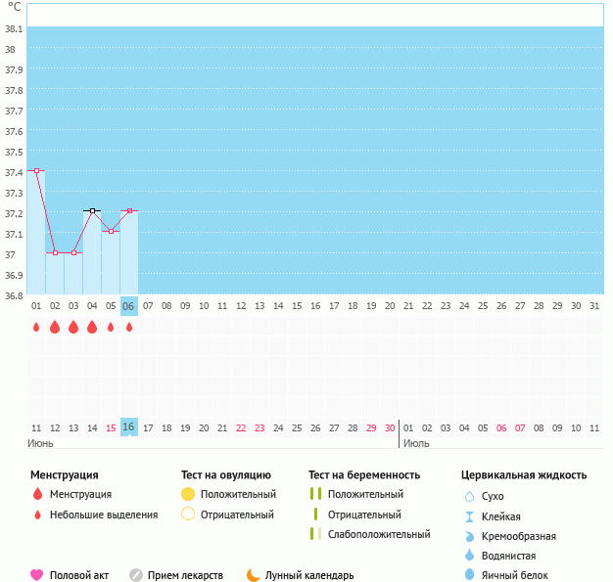Select highlighted cycle day 06
Screen dimensions: 613x582
(x=128, y=306)
